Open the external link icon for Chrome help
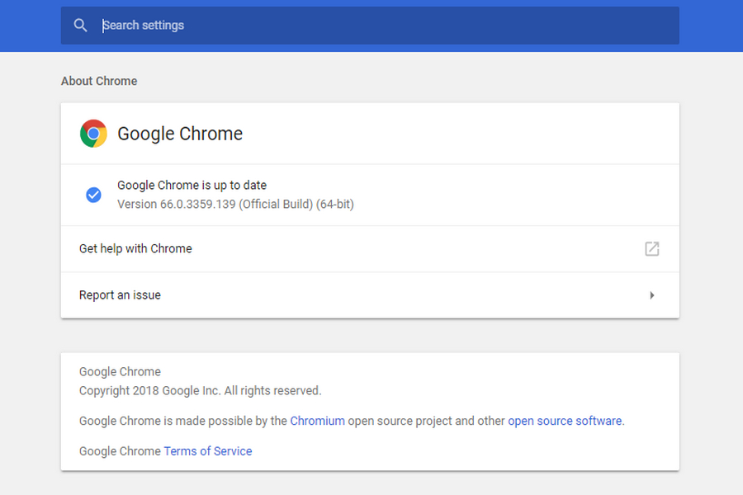Screen dimensions: 743x495 pyautogui.click(x=652, y=248)
